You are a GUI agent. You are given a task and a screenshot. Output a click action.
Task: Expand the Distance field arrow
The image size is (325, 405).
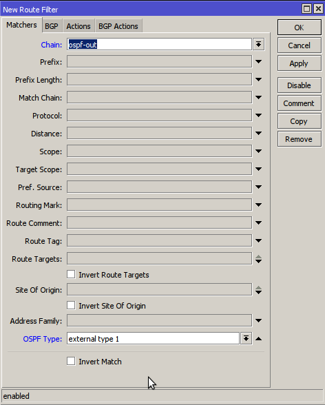pos(258,134)
